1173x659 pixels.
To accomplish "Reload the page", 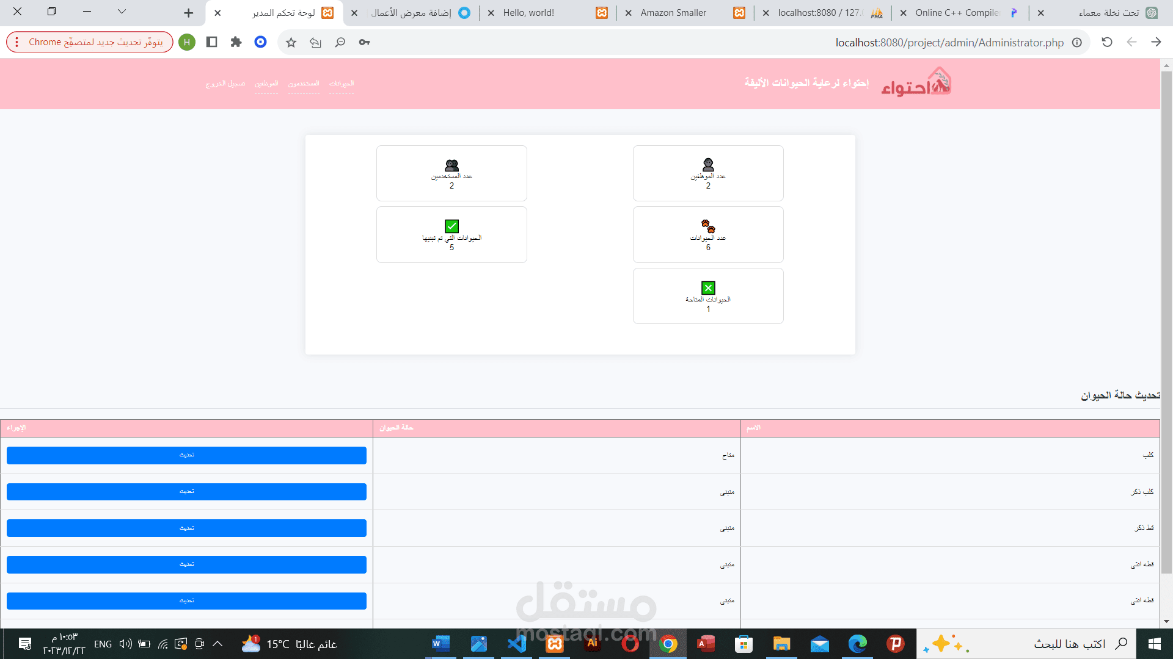I will [1107, 42].
